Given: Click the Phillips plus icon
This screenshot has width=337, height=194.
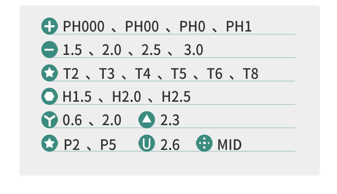Looking at the screenshot, I should (x=49, y=27).
